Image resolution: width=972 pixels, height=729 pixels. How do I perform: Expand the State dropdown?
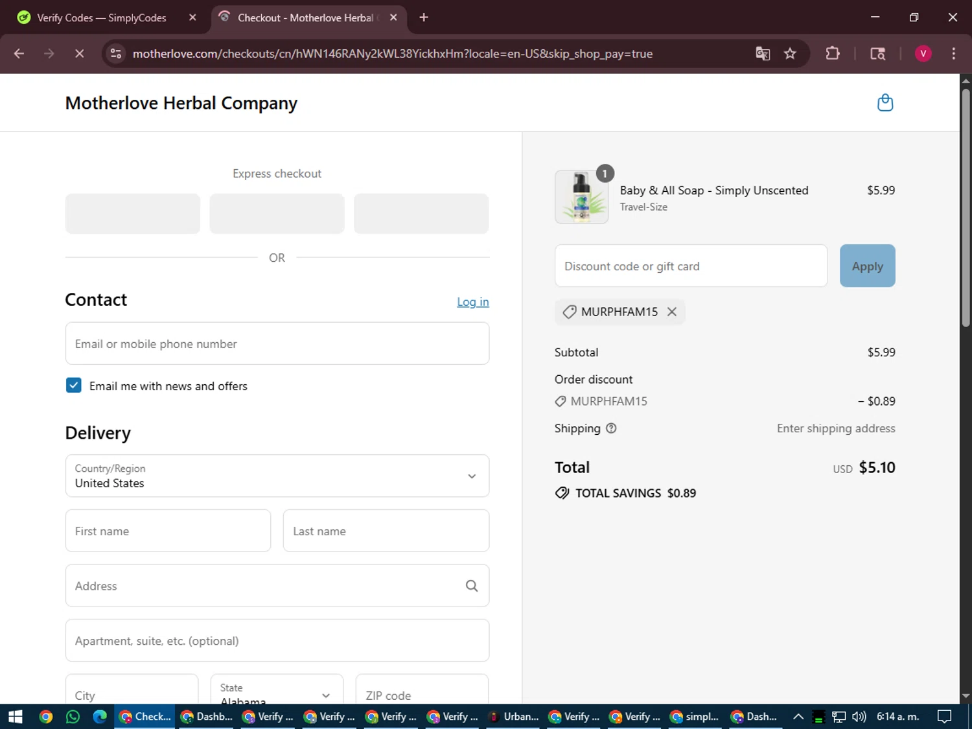tap(277, 689)
